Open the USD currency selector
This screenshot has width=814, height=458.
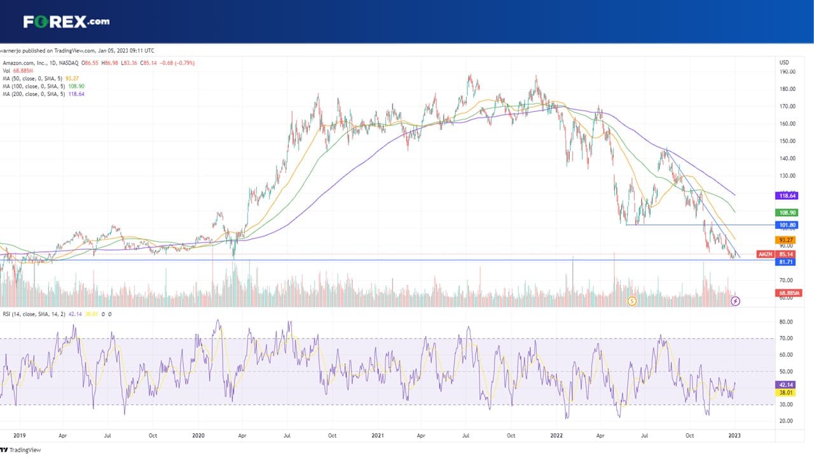(784, 62)
